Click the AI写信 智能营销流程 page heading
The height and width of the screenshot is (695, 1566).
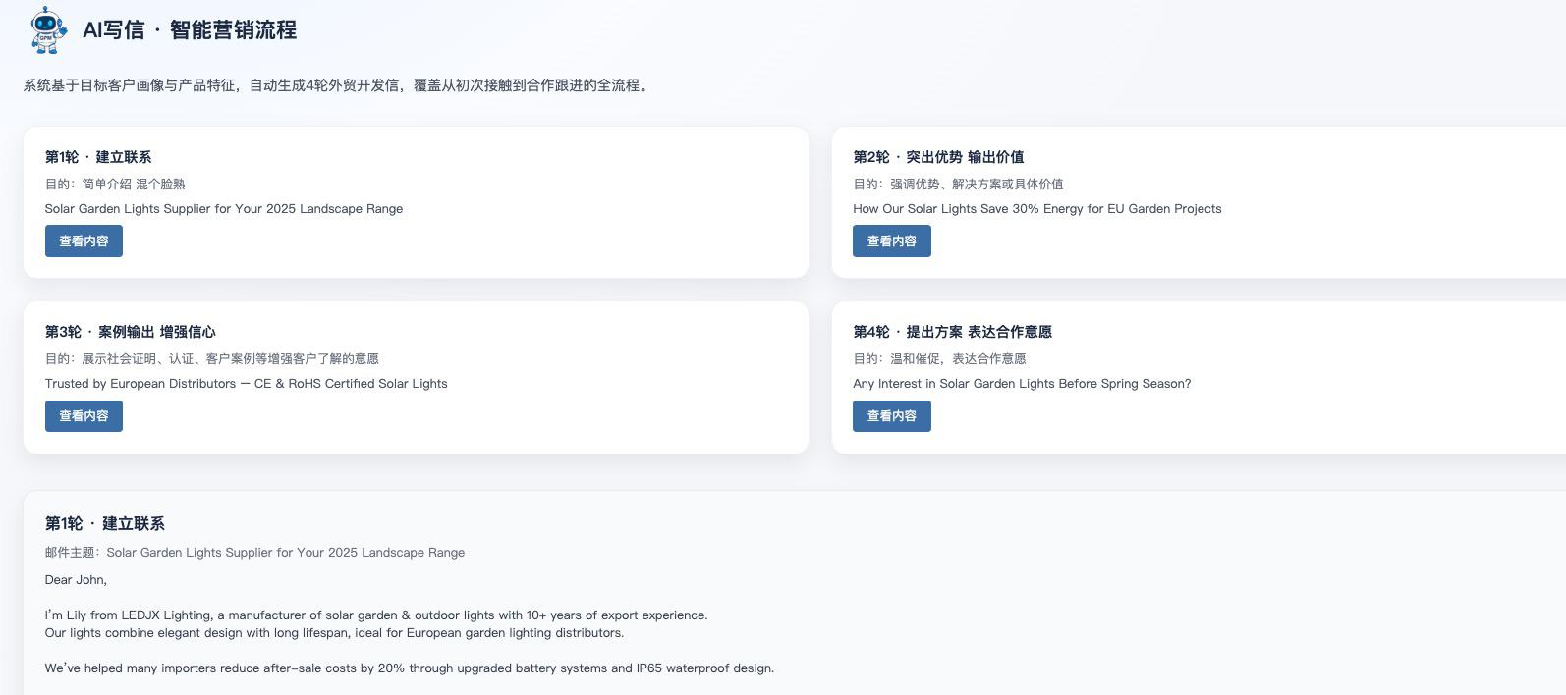pyautogui.click(x=190, y=30)
